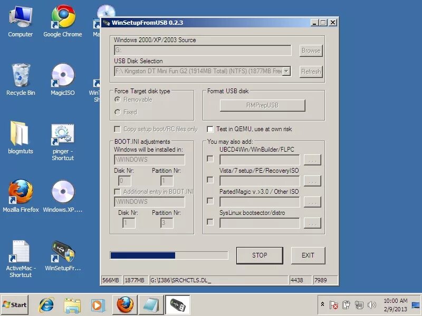422x316 pixels.
Task: Open the Start menu
Action: coord(14,304)
